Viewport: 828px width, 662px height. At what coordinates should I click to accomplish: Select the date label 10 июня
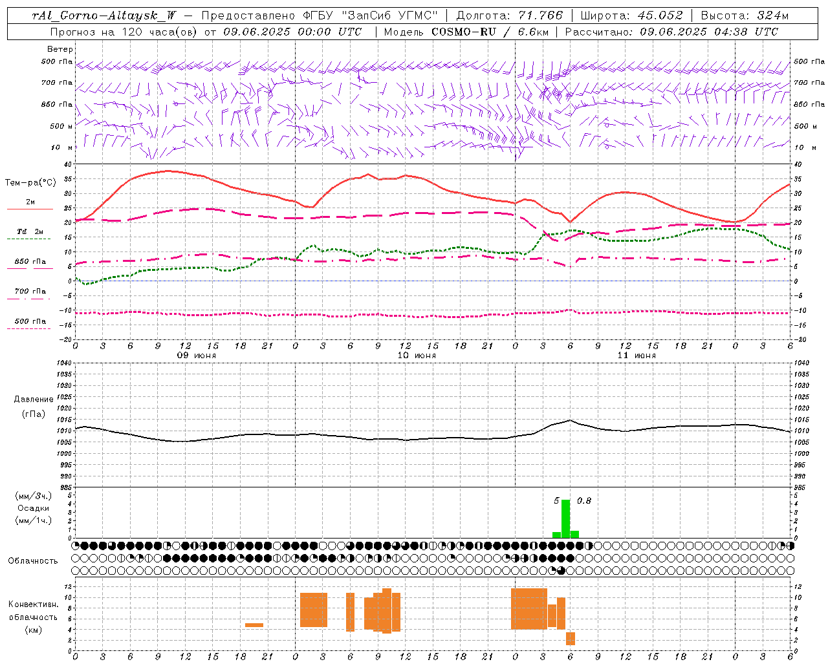[417, 356]
